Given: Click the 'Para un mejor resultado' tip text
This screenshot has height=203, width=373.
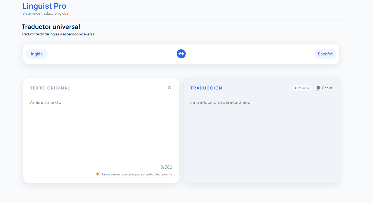Looking at the screenshot, I should click(x=137, y=174).
